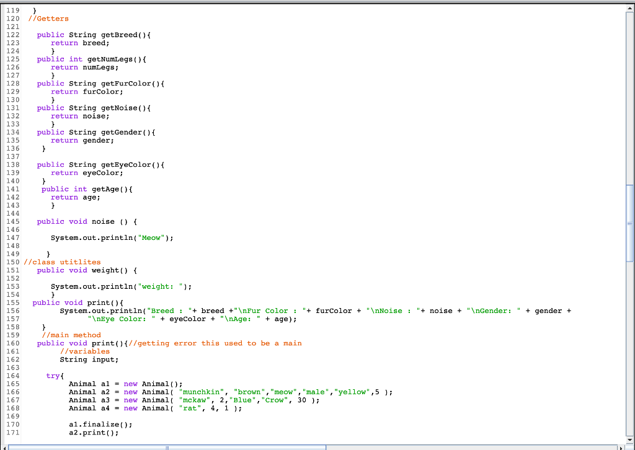Click the 'return age;' line
This screenshot has height=450, width=635.
click(x=76, y=197)
